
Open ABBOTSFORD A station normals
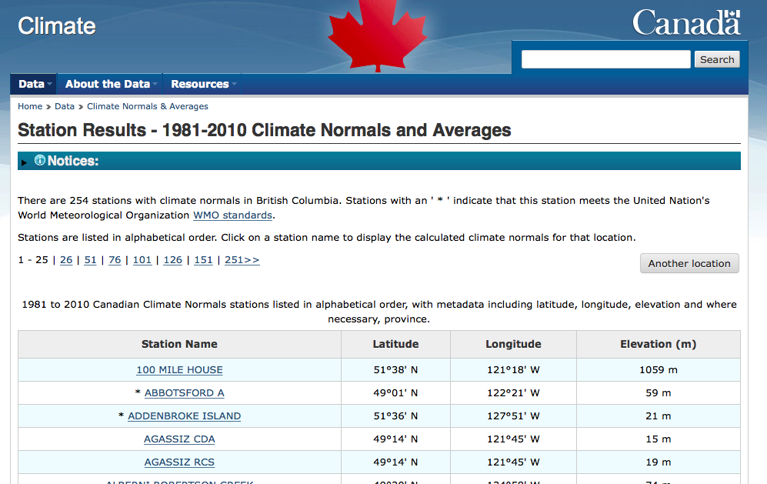[184, 393]
